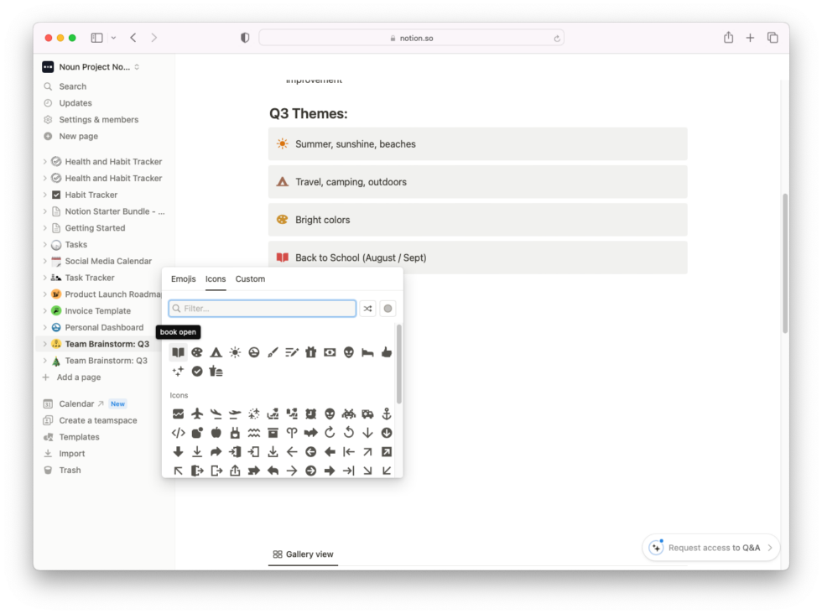Open the Custom icon tab
Image resolution: width=822 pixels, height=614 pixels.
250,278
